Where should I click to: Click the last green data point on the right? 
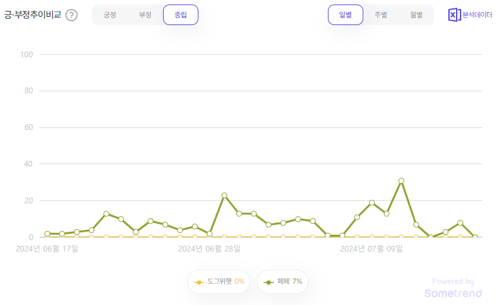pyautogui.click(x=475, y=237)
